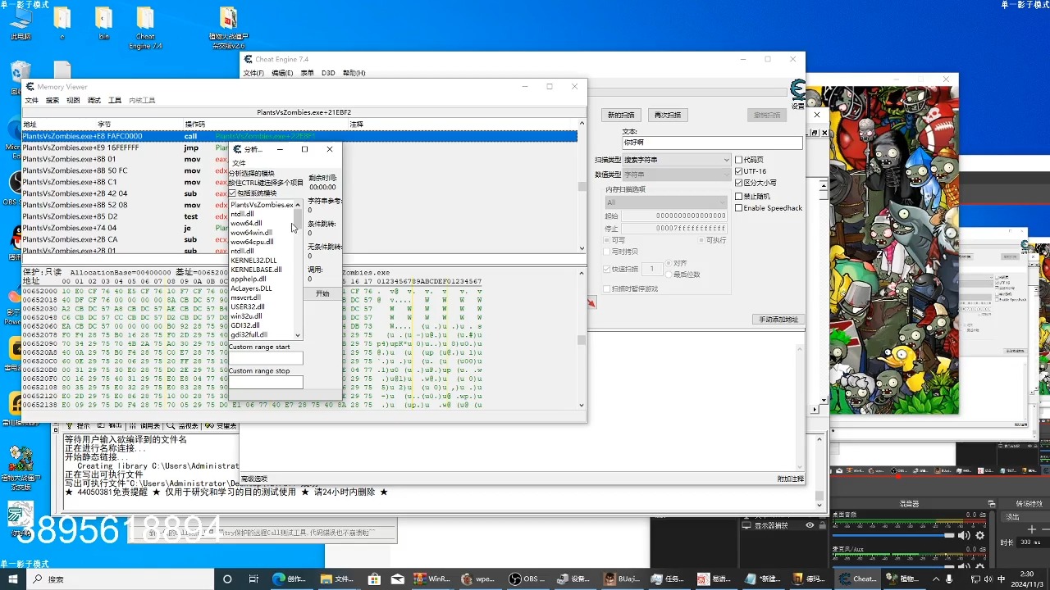This screenshot has height=590, width=1050.
Task: Enable the 禁止随机 checkbox
Action: (739, 196)
